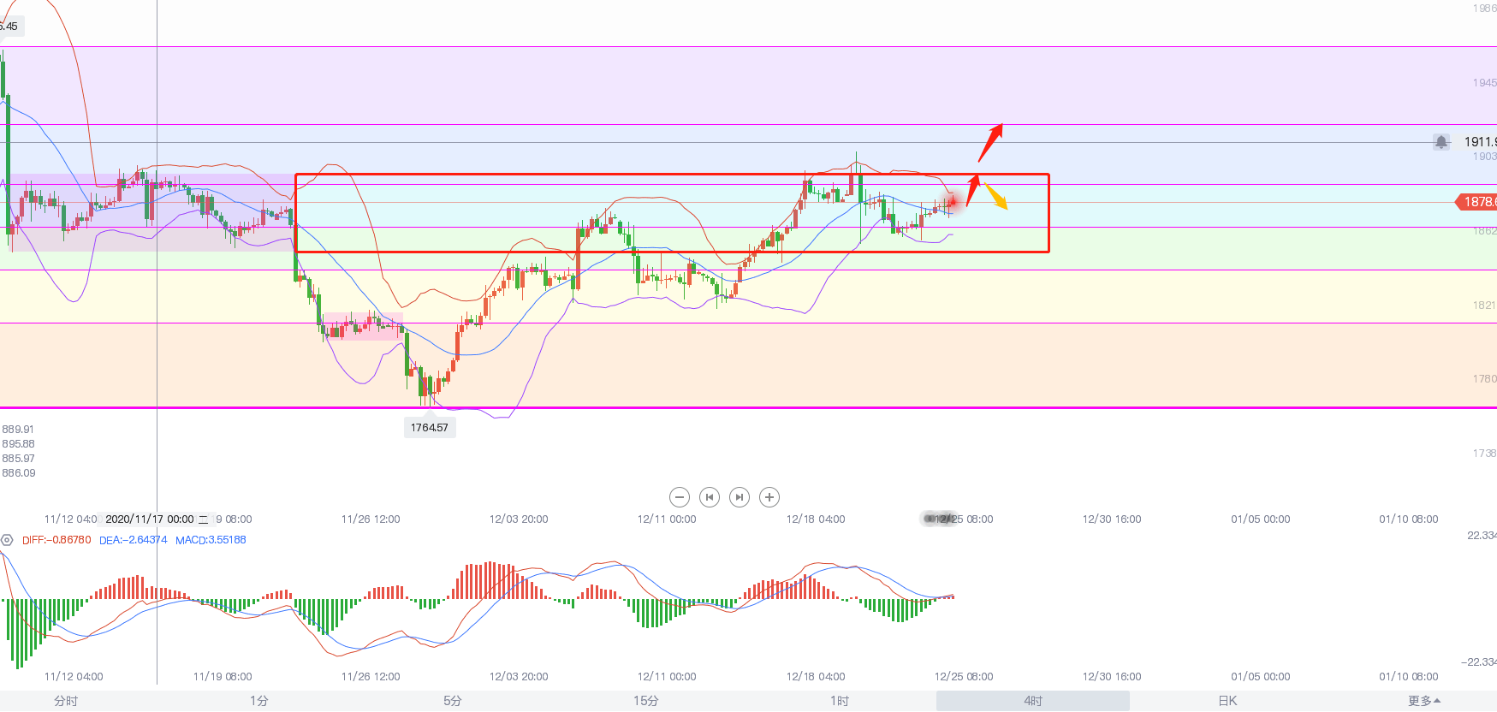The width and height of the screenshot is (1497, 712).
Task: Jump to the latest candle with the skip-forward button
Action: click(740, 497)
